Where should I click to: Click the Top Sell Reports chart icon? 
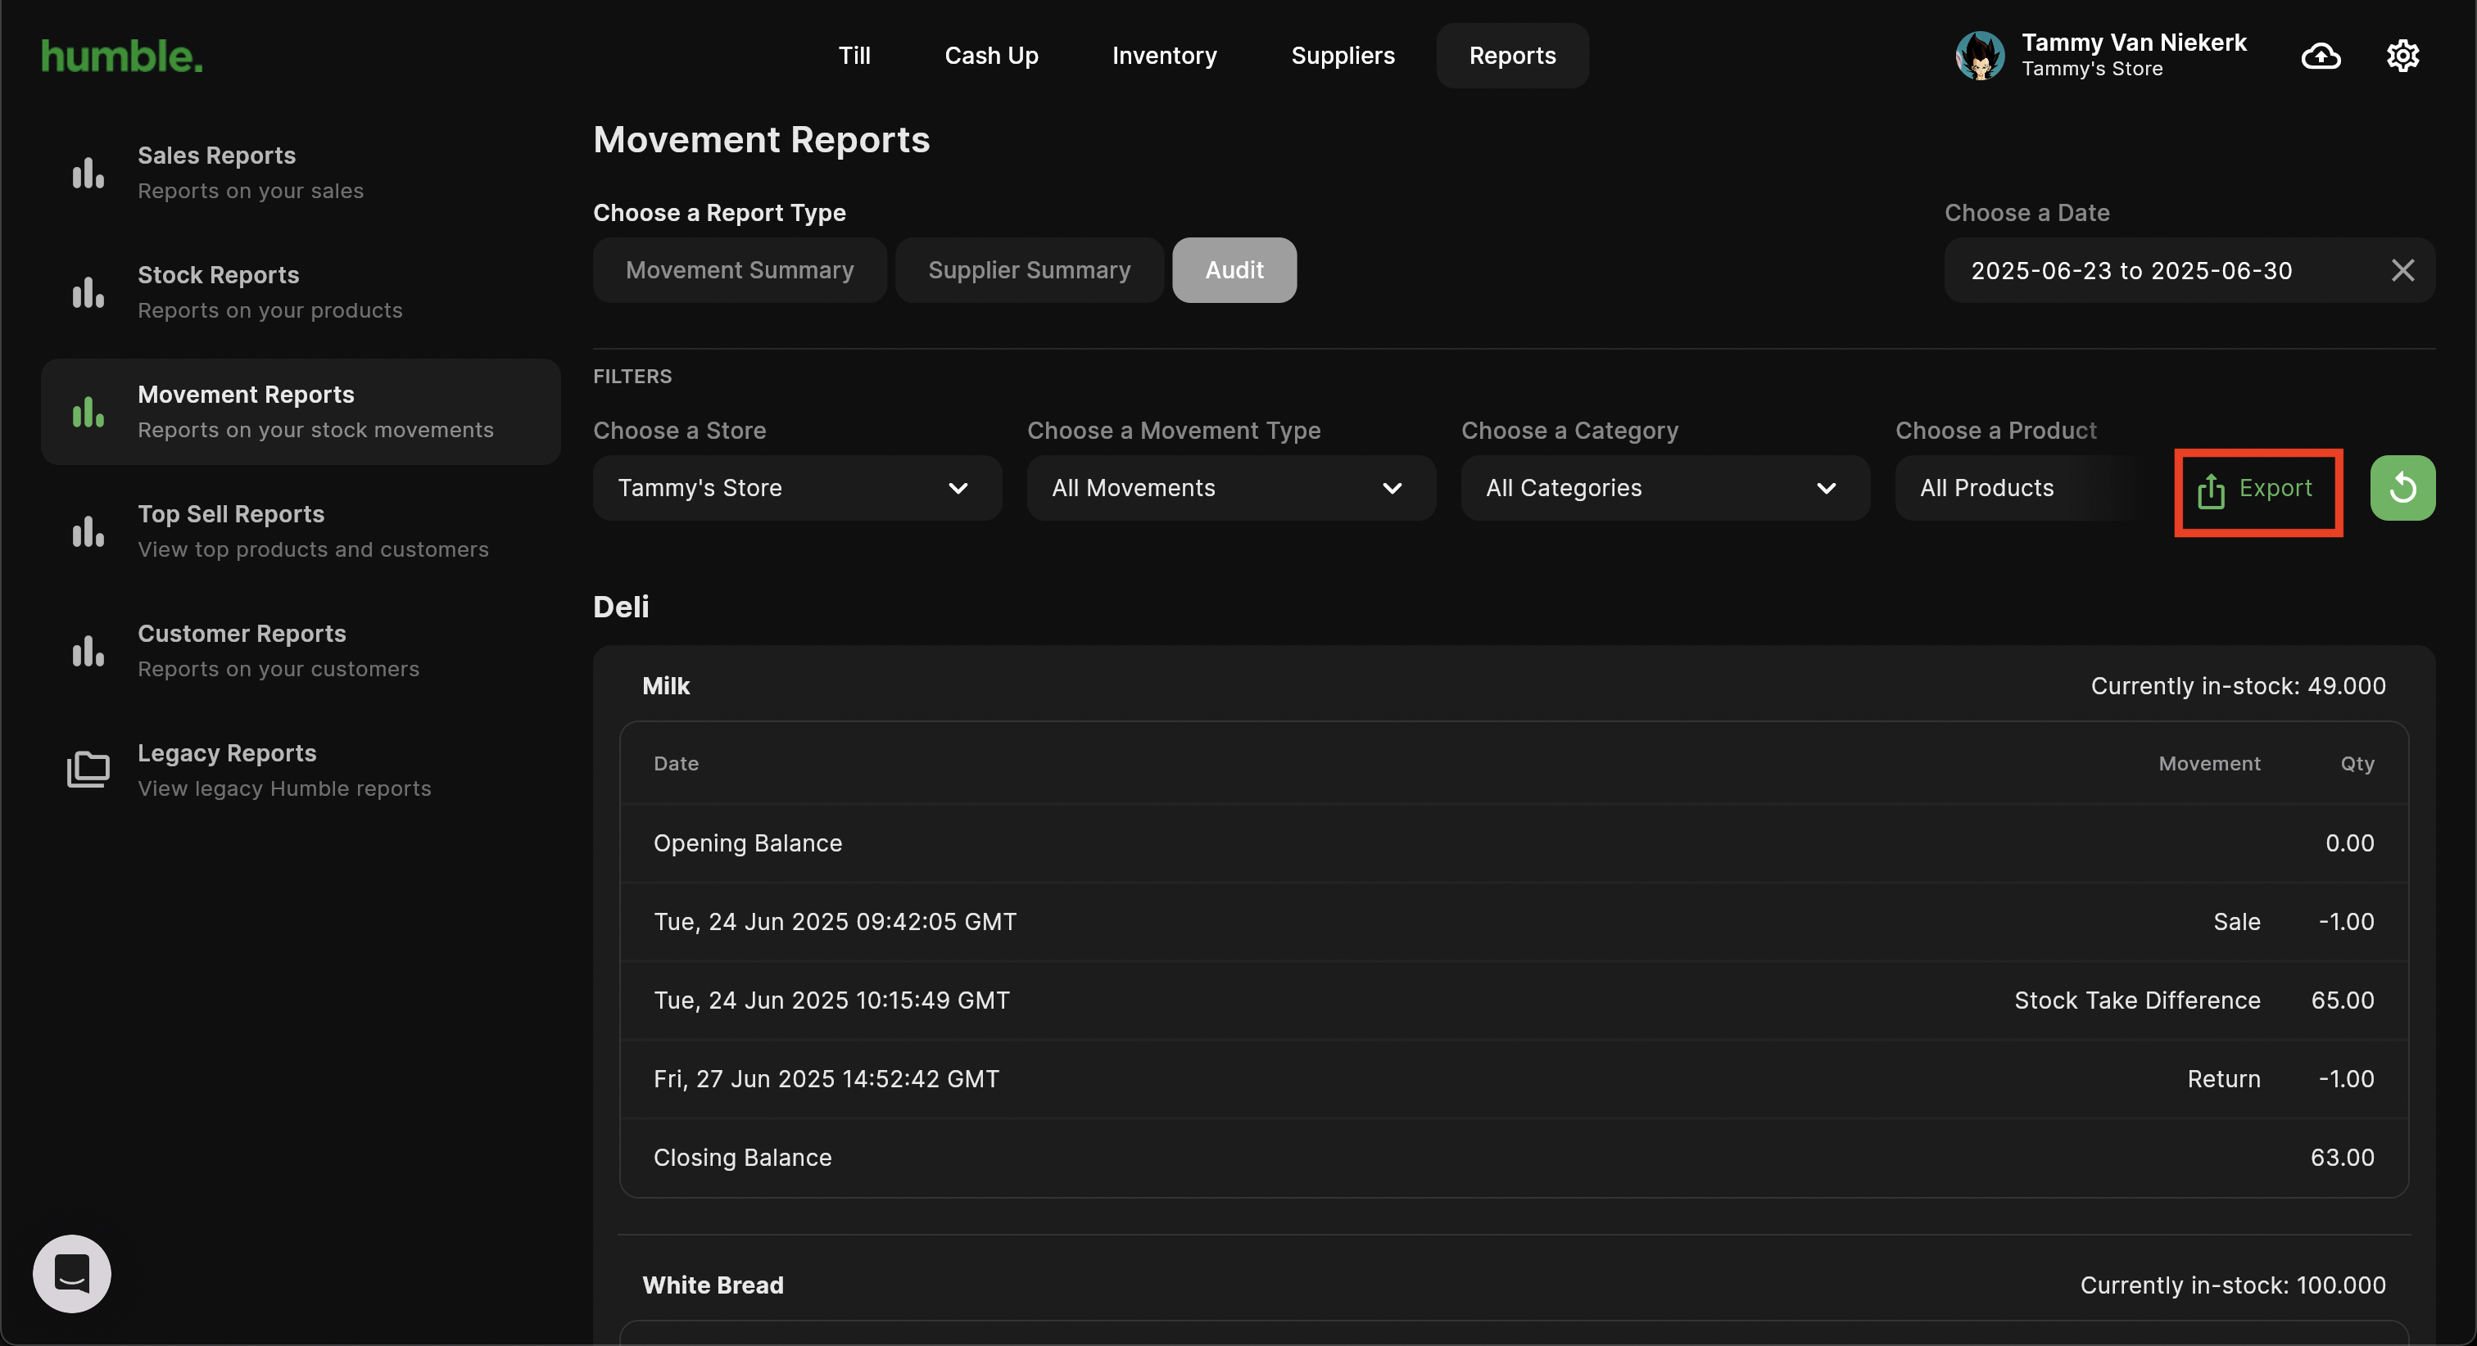coord(88,531)
